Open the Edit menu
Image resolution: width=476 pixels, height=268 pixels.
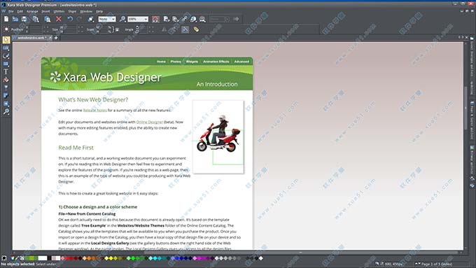click(20, 11)
